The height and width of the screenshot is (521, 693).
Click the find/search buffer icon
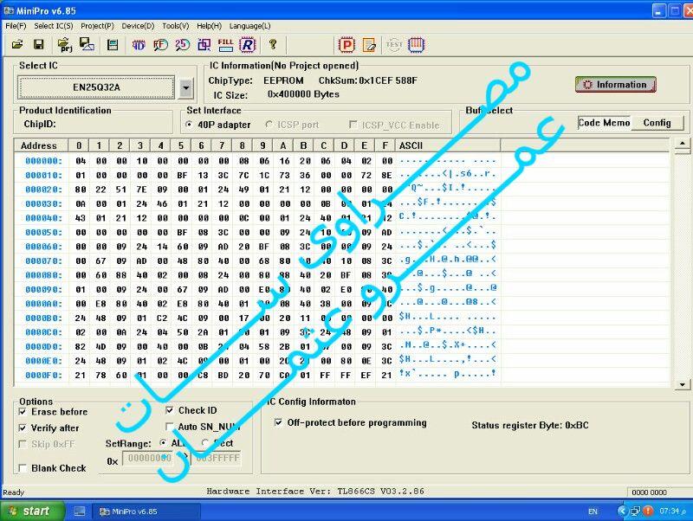160,45
